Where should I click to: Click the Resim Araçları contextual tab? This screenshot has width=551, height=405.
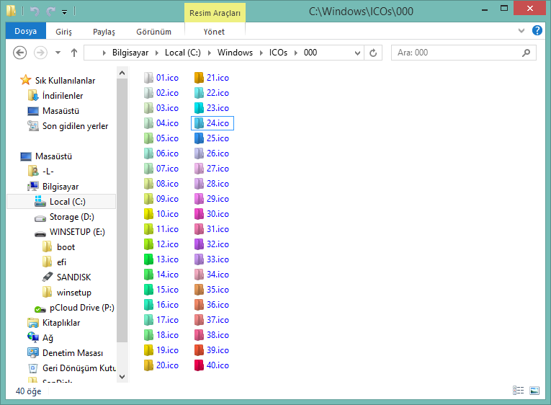[215, 13]
